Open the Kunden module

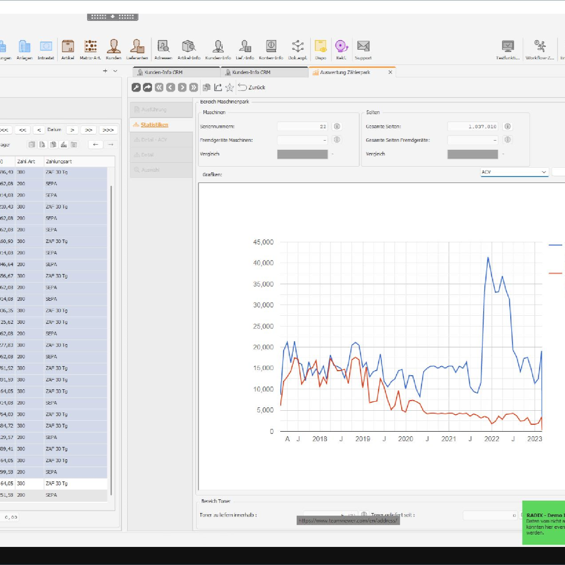coord(114,49)
